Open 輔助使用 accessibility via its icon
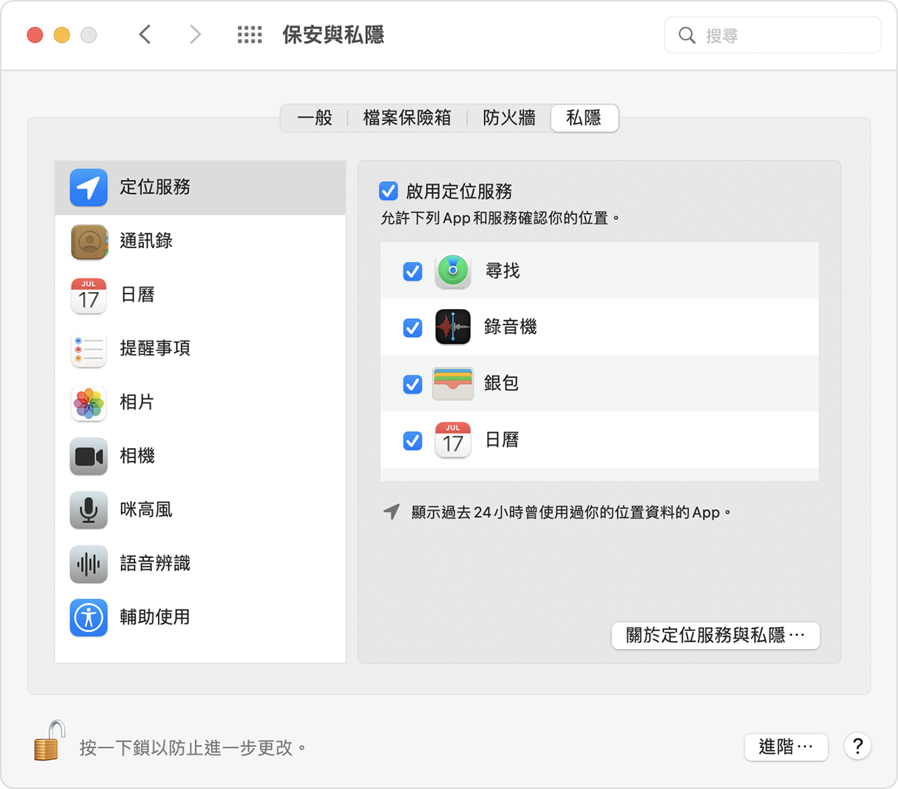The width and height of the screenshot is (898, 789). tap(88, 618)
